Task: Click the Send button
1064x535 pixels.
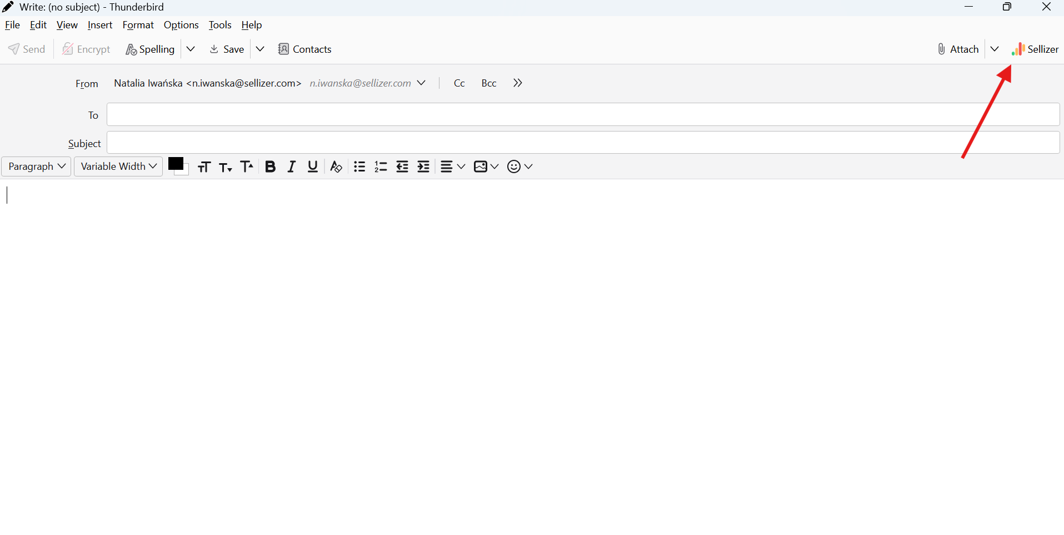Action: 27,49
